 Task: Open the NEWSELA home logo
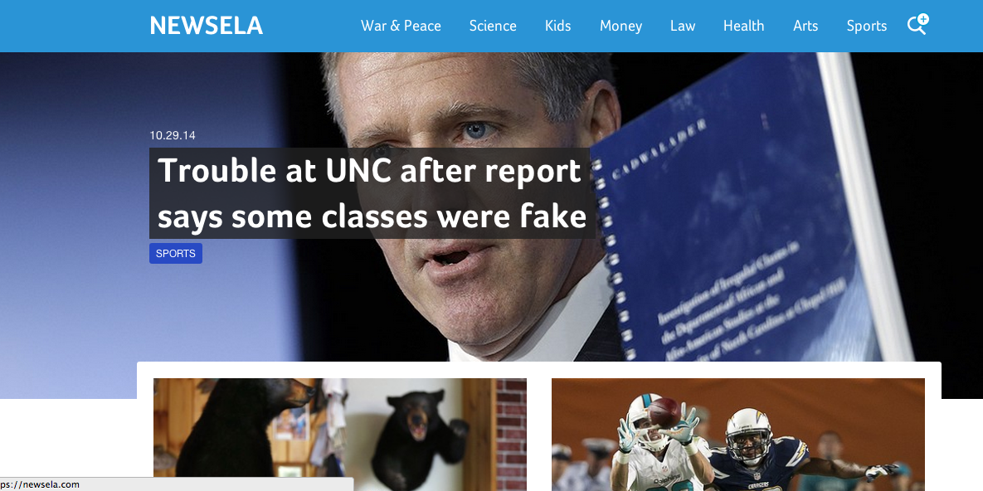207,26
